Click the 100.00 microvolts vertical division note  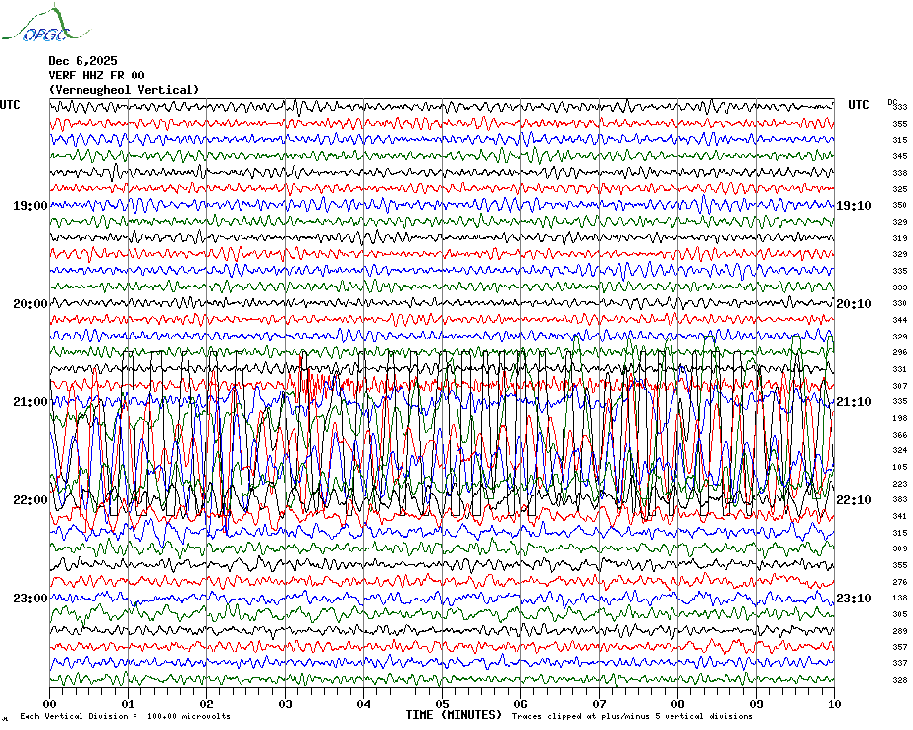pyautogui.click(x=125, y=717)
